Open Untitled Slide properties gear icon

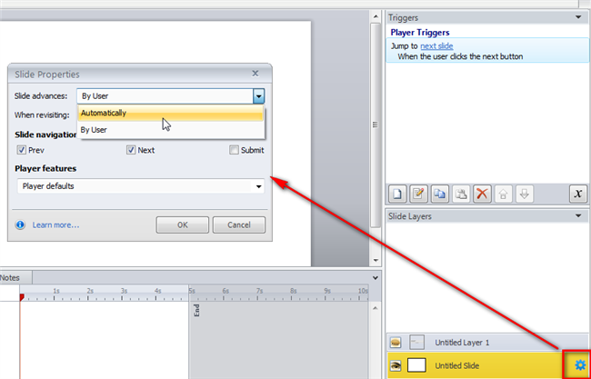[580, 364]
